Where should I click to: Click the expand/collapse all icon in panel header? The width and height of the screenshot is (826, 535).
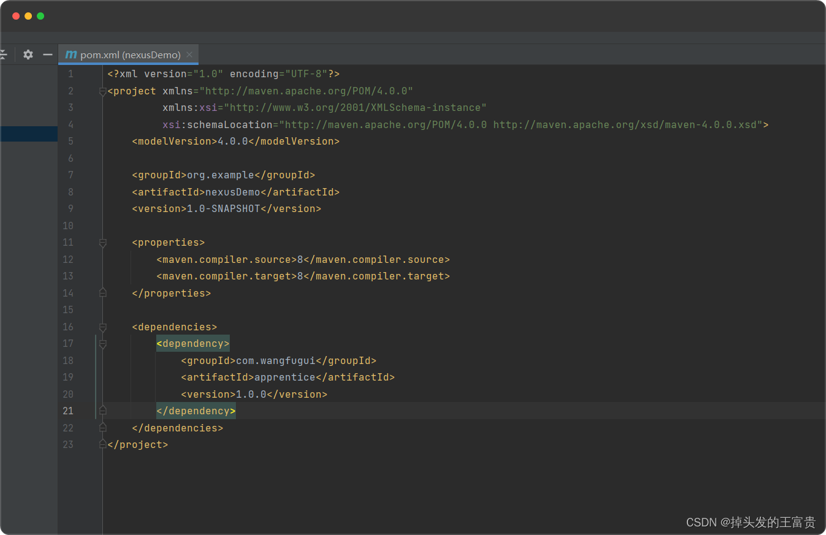[3, 55]
